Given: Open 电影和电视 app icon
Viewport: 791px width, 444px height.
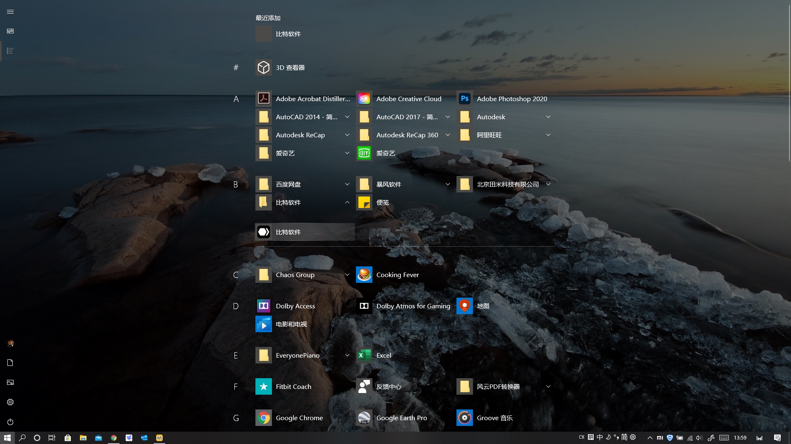Looking at the screenshot, I should pyautogui.click(x=264, y=324).
